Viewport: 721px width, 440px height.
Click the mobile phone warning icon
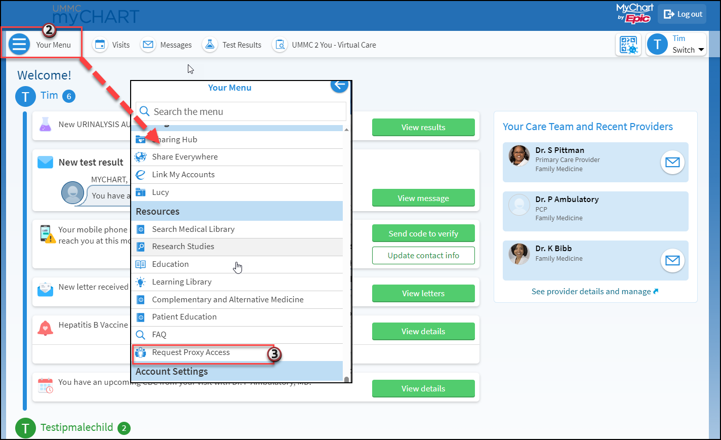(47, 234)
